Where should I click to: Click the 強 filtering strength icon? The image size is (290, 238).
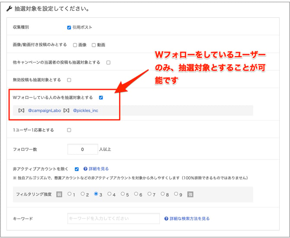(190, 194)
